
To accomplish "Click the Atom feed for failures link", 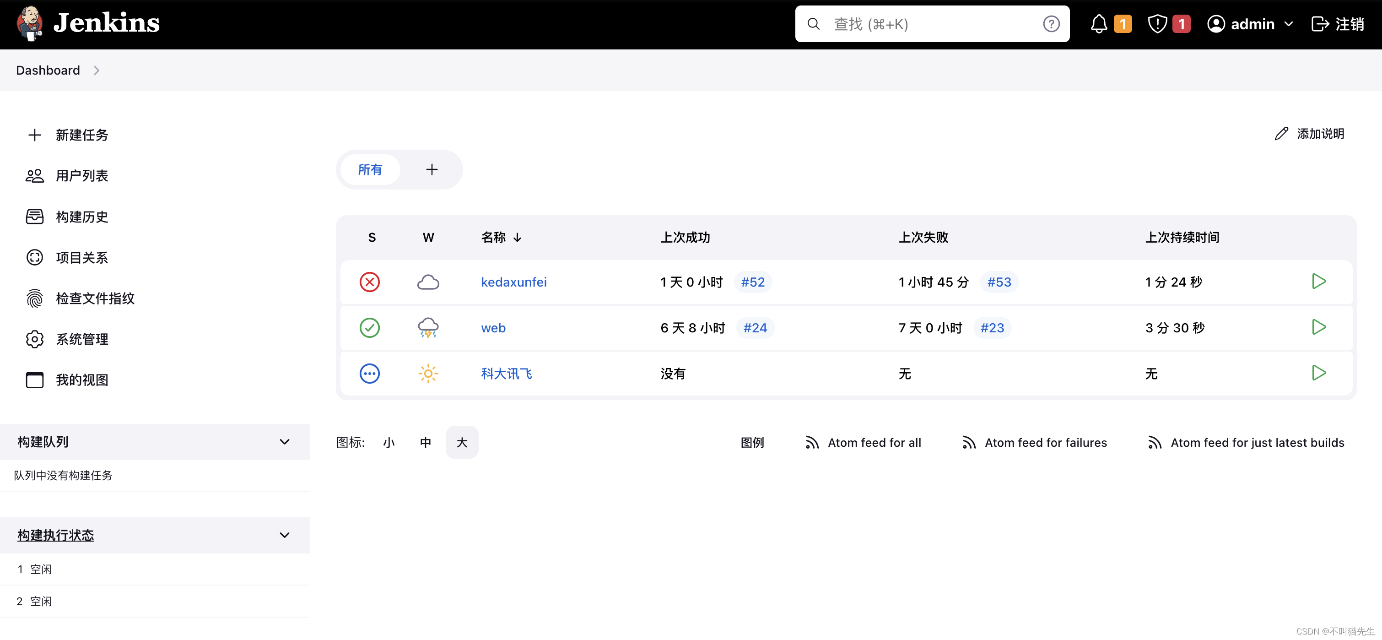I will pos(1045,442).
